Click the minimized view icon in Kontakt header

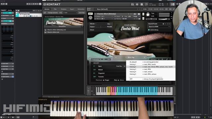[146, 4]
